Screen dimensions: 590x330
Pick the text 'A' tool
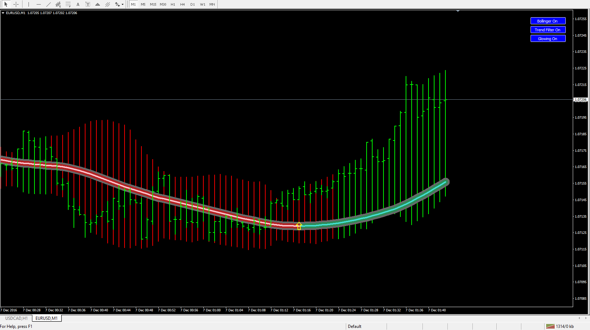point(78,4)
